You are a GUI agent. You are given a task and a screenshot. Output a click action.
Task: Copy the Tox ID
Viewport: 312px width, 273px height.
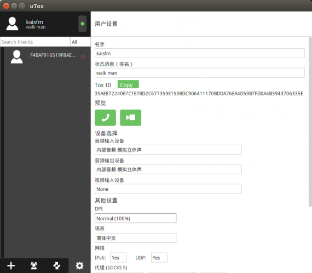(x=128, y=84)
